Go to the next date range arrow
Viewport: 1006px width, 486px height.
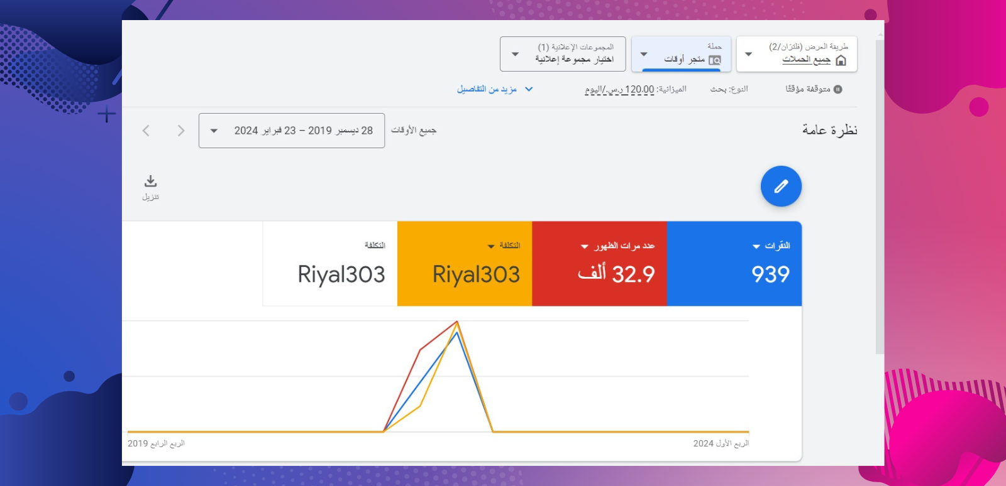pyautogui.click(x=181, y=131)
